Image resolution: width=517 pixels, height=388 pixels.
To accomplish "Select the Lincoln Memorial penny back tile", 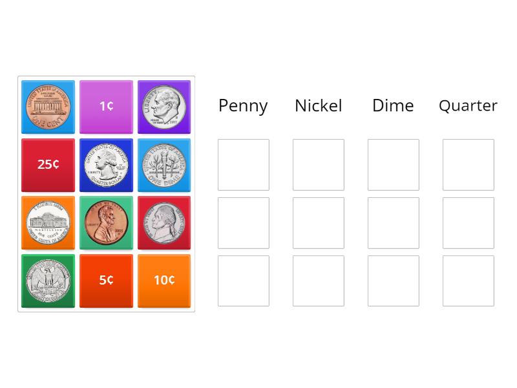I will pos(48,107).
